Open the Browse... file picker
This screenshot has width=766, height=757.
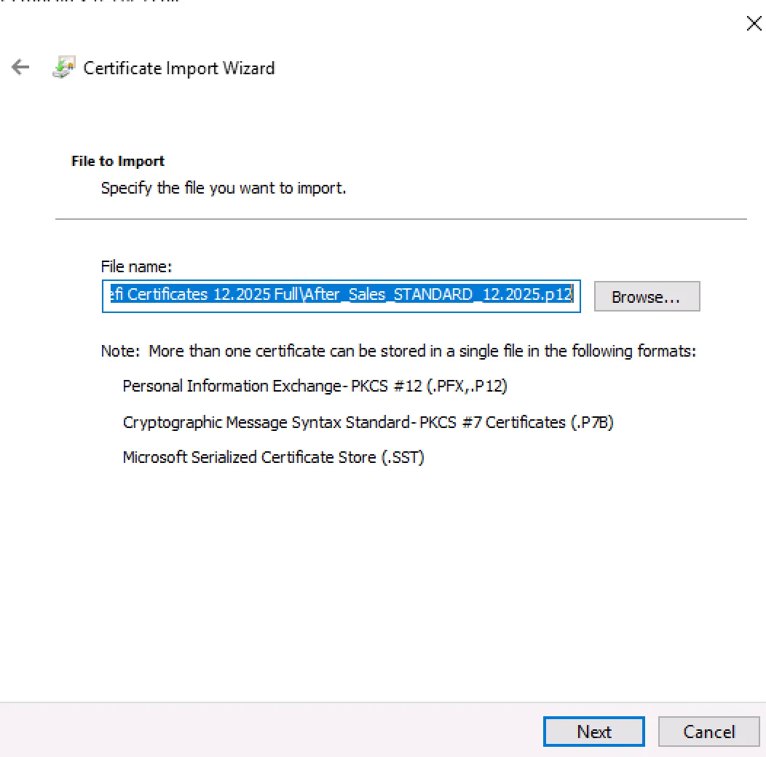coord(647,297)
